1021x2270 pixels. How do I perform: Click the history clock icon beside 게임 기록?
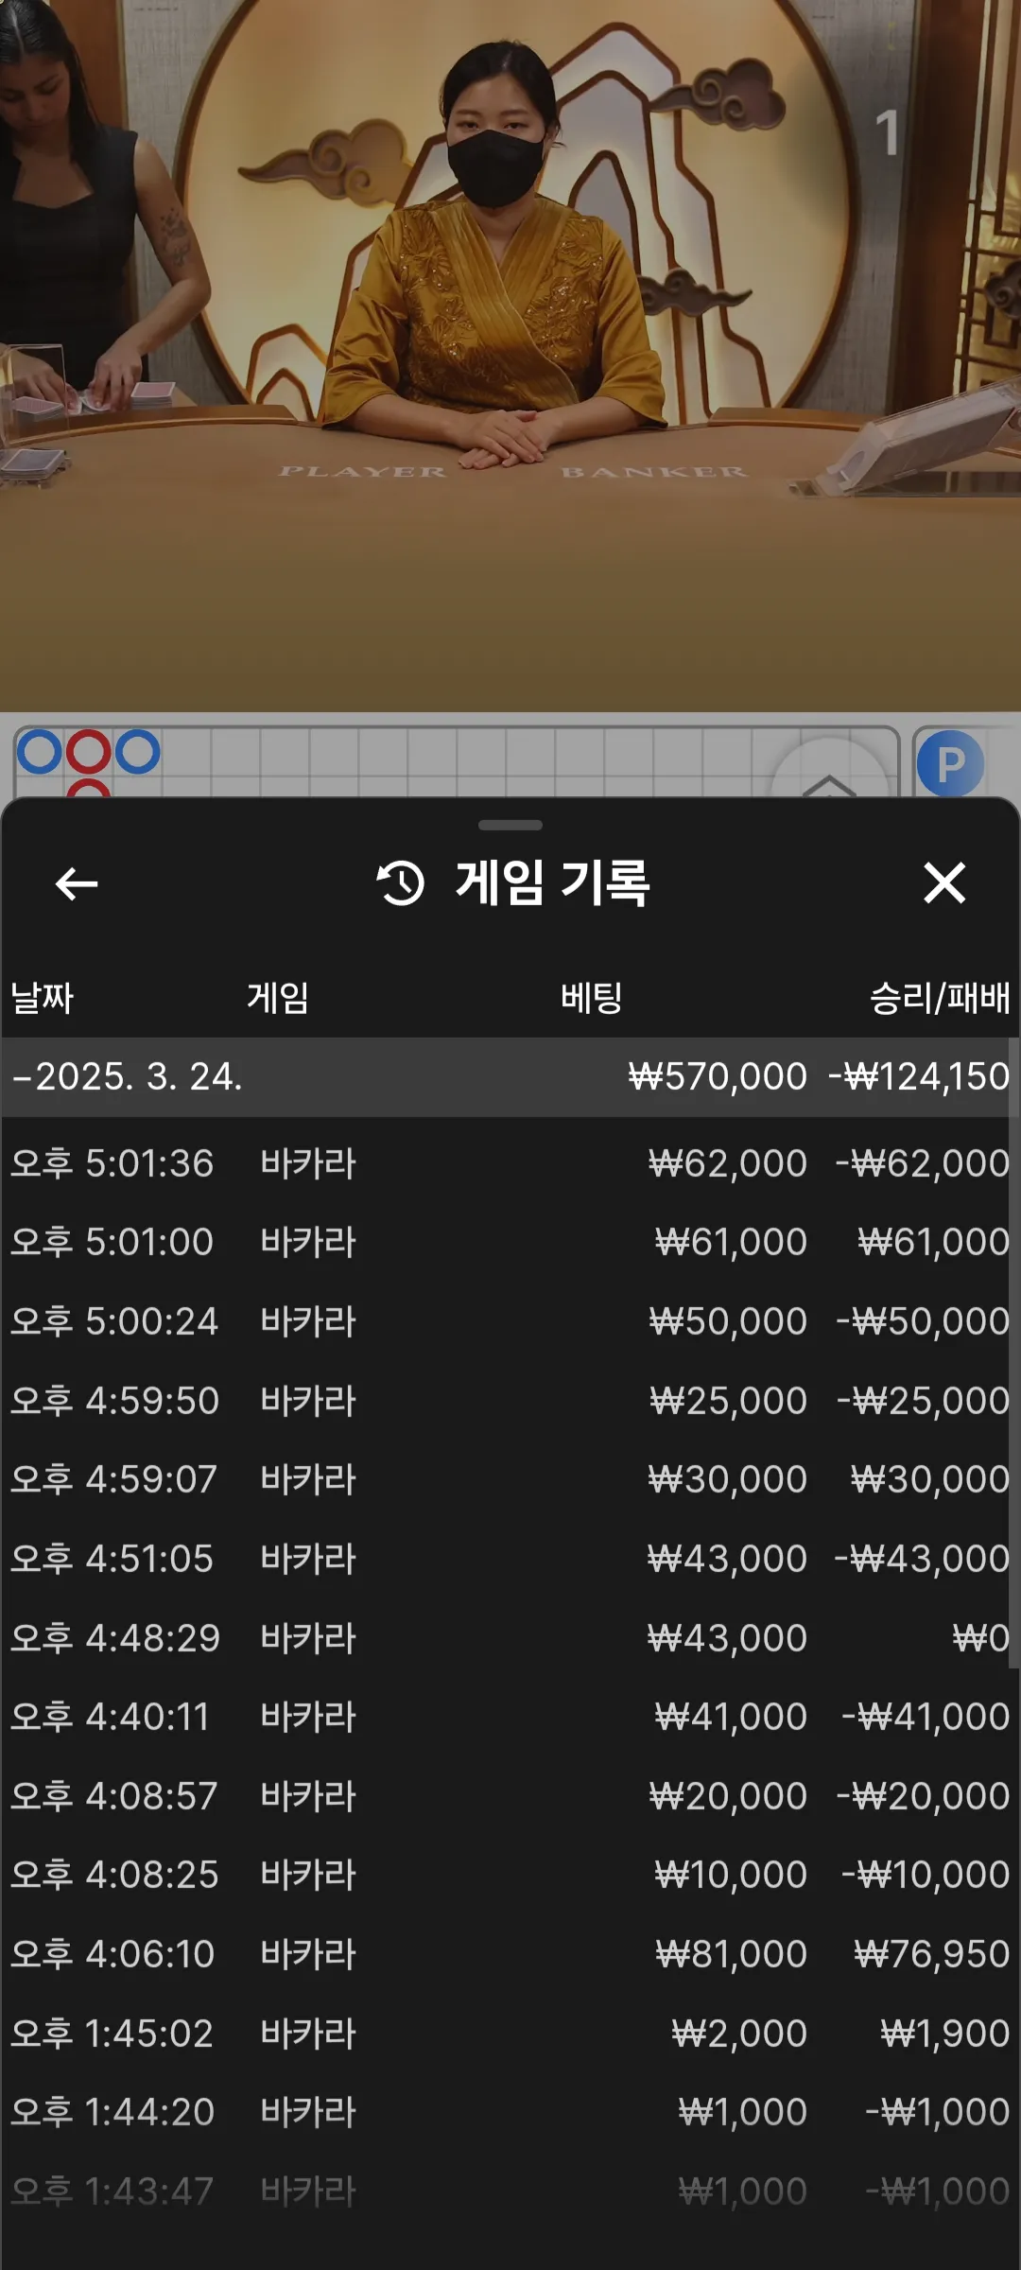click(x=401, y=883)
